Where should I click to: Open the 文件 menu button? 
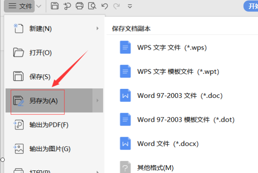click(21, 6)
